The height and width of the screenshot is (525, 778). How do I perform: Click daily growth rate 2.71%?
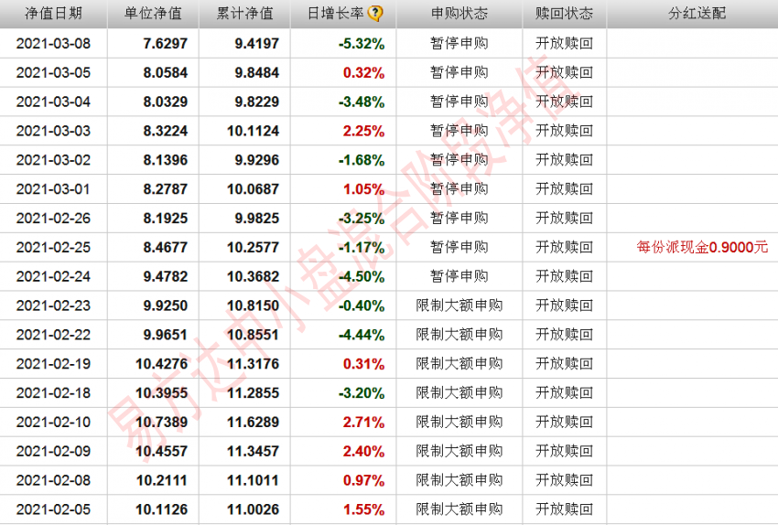(x=363, y=422)
